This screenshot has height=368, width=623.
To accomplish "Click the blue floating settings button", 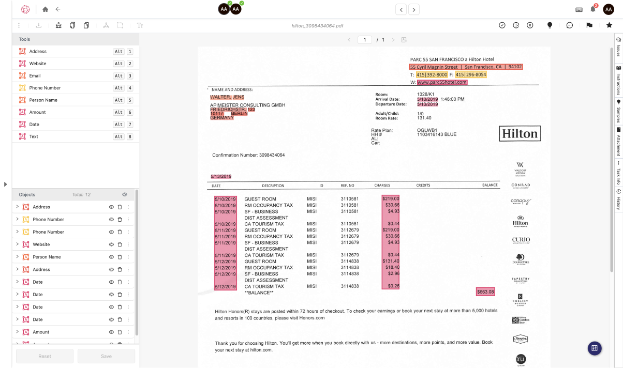I will 595,348.
